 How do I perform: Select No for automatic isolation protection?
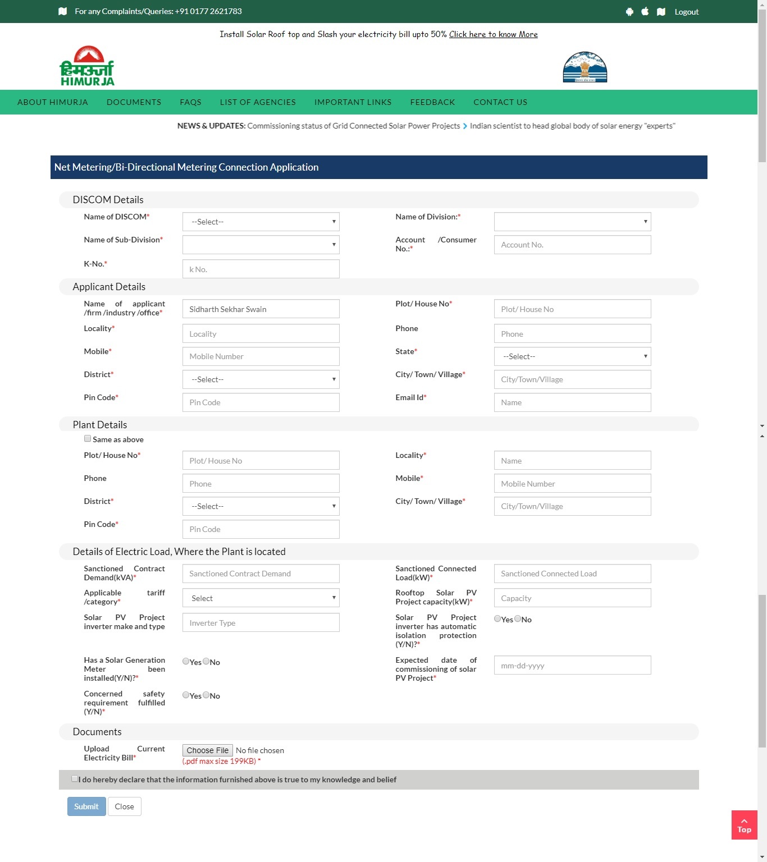(x=518, y=619)
